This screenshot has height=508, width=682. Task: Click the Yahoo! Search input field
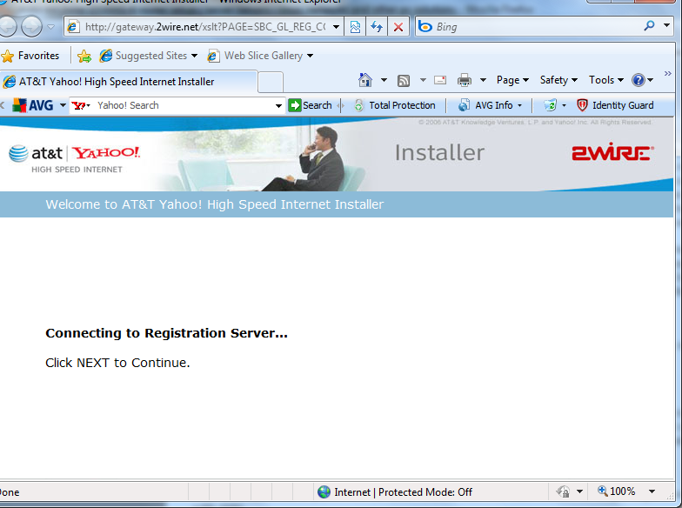click(183, 105)
